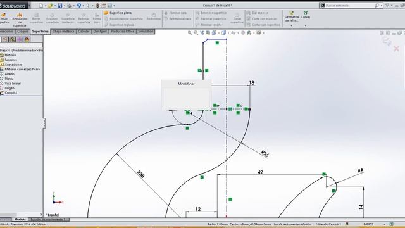Screen dimensions: 405x228
Task: Click the Rebuild traffic light icon
Action: point(97,5)
